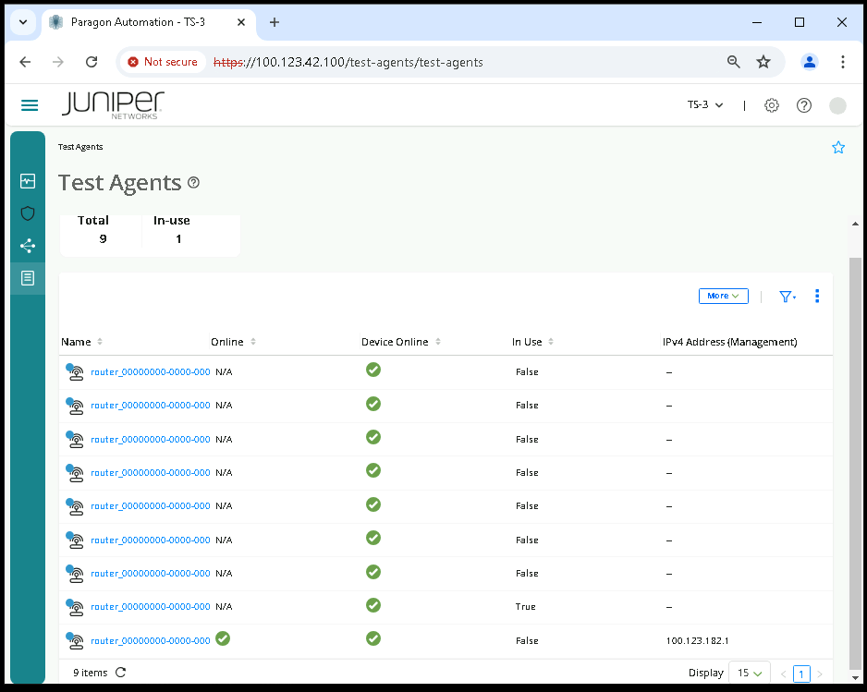This screenshot has height=692, width=867.
Task: Mark page as favorite with star
Action: click(x=838, y=148)
